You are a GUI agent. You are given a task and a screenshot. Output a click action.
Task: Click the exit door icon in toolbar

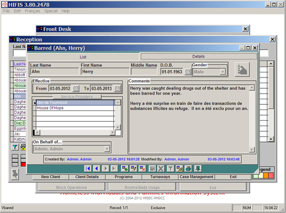click(x=197, y=169)
